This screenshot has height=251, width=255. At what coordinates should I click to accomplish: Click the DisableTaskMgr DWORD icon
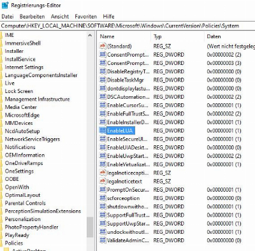tap(103, 80)
